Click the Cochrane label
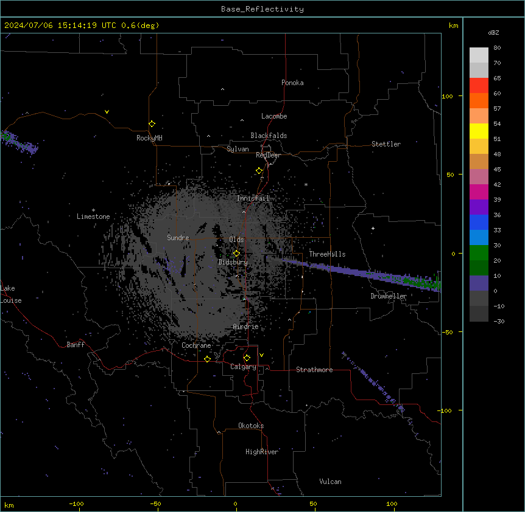Image resolution: width=525 pixels, height=512 pixels. pyautogui.click(x=196, y=345)
